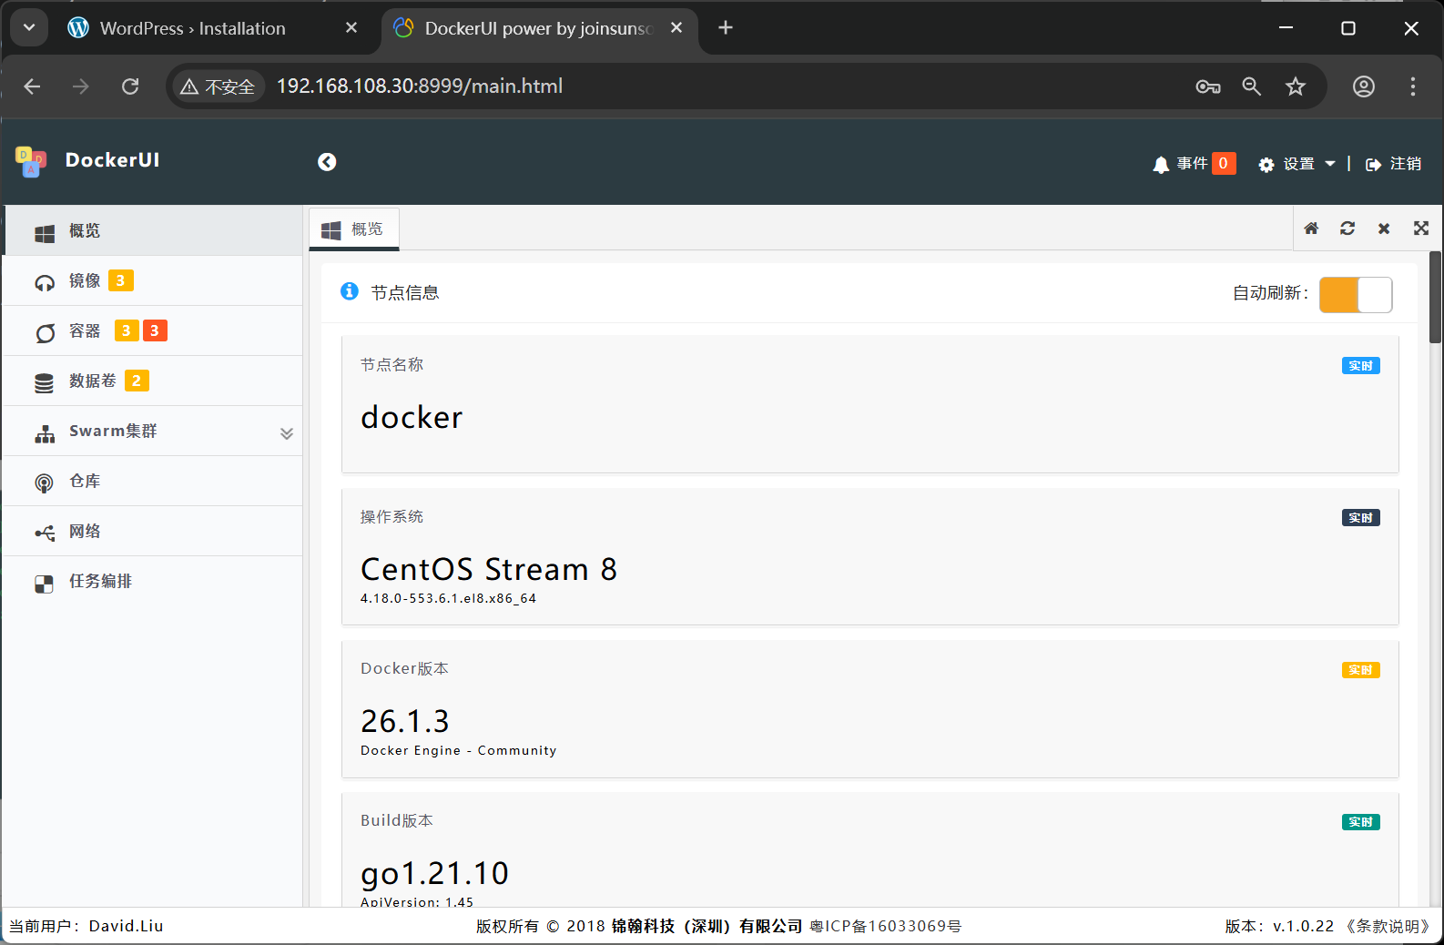The width and height of the screenshot is (1444, 945).
Task: Click the 不安全 site security indicator
Action: click(218, 86)
